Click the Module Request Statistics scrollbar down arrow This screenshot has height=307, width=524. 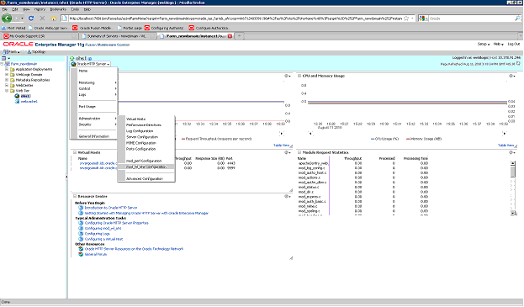click(x=513, y=213)
